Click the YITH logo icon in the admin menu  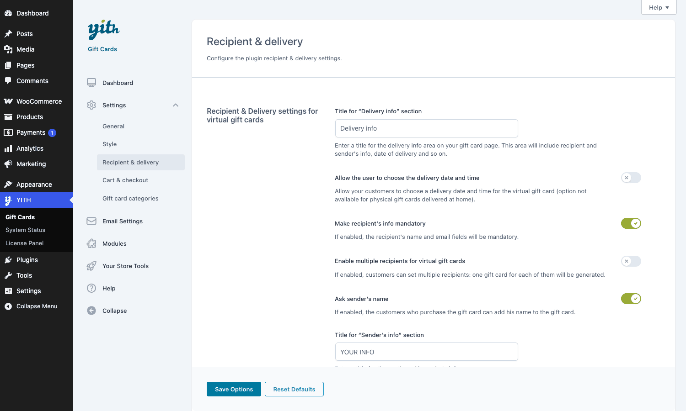pos(8,200)
